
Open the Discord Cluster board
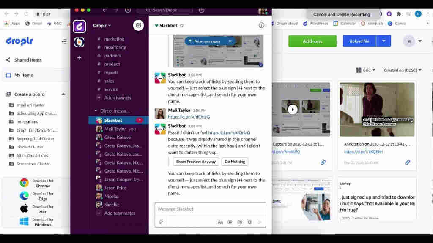tap(30, 147)
